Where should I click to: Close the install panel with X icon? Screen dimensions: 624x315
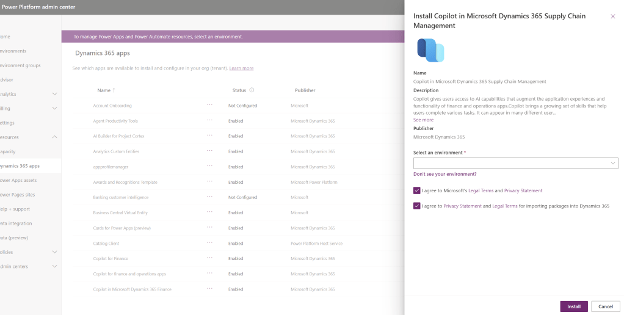(613, 16)
